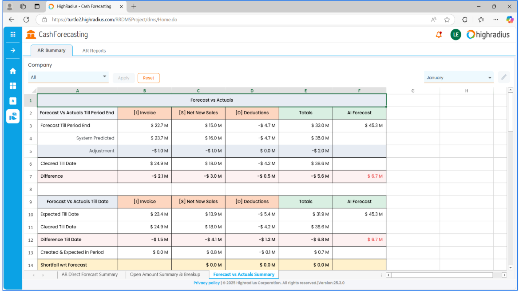Open the January month dropdown
Image resolution: width=519 pixels, height=291 pixels.
tap(459, 77)
